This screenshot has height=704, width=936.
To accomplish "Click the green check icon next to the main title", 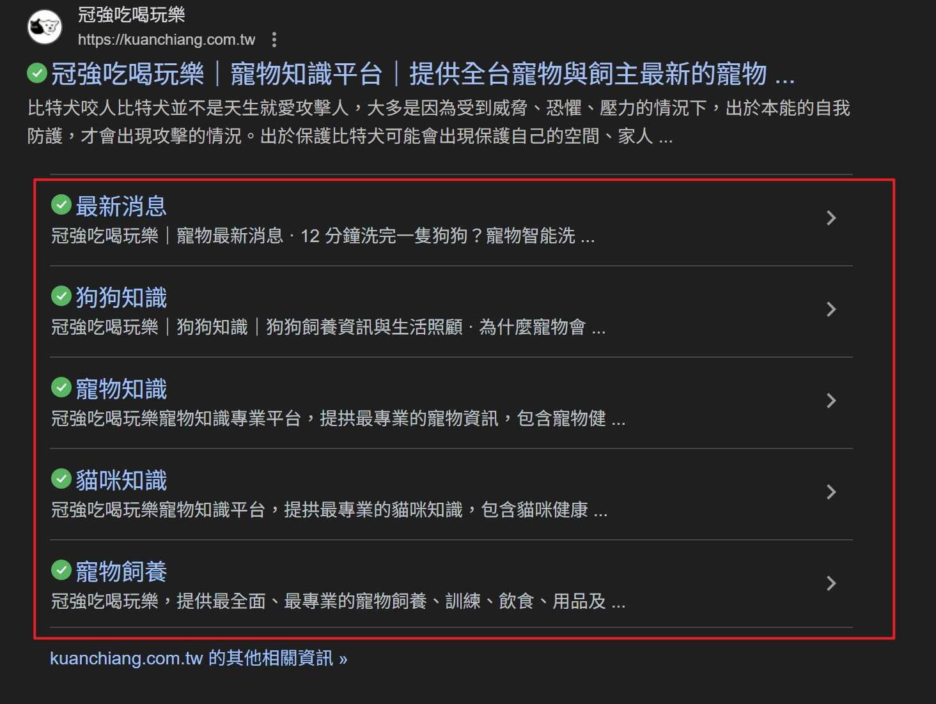I will click(37, 74).
